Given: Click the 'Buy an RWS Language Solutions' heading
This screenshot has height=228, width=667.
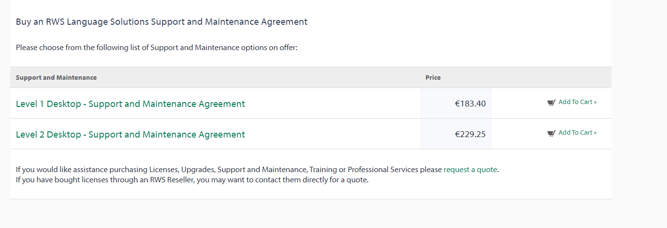Looking at the screenshot, I should (162, 22).
